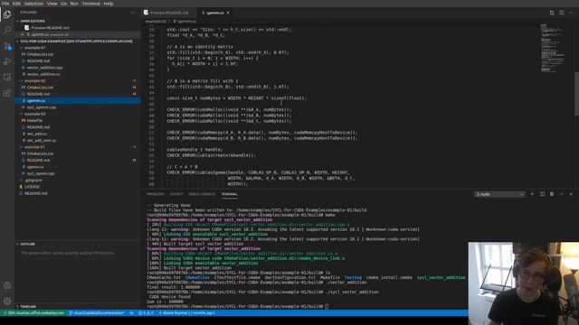Collapse example-01 folder
This screenshot has height=325, width=579.
(x=34, y=48)
